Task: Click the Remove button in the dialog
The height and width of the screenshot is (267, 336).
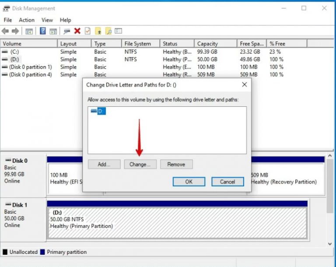Action: (x=176, y=165)
